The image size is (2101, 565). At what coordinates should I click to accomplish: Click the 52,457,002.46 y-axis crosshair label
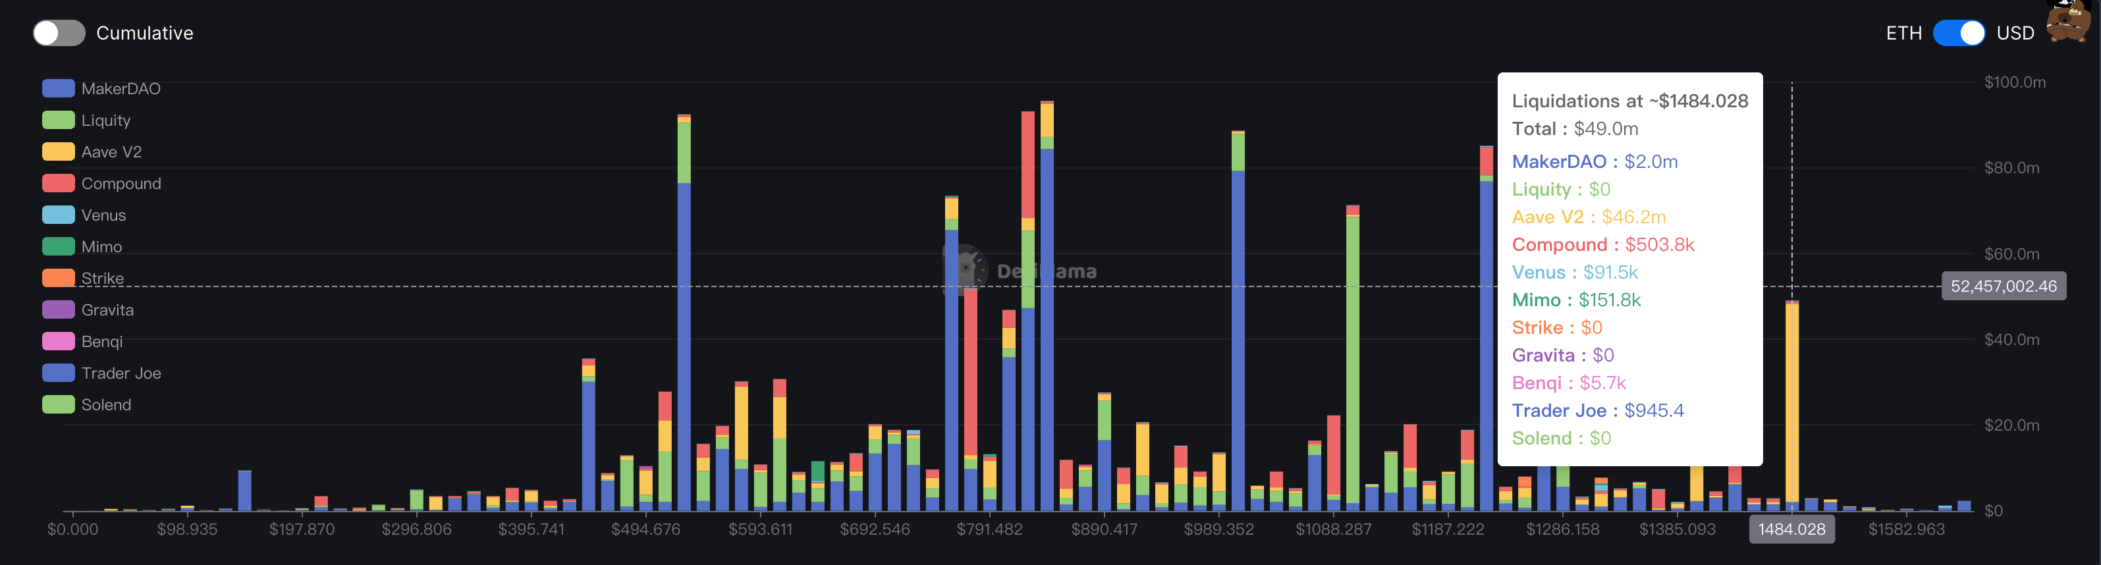(x=2004, y=286)
